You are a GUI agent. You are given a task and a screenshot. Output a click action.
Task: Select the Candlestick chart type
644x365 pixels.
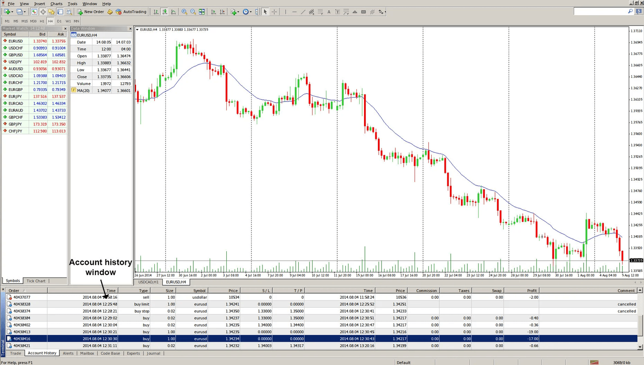(x=165, y=12)
